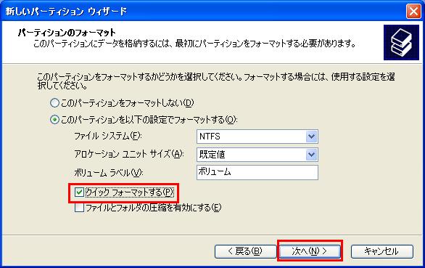
Task: Close the partition wizard with red X
Action: click(413, 12)
